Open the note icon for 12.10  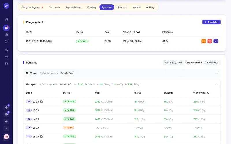coord(42,101)
